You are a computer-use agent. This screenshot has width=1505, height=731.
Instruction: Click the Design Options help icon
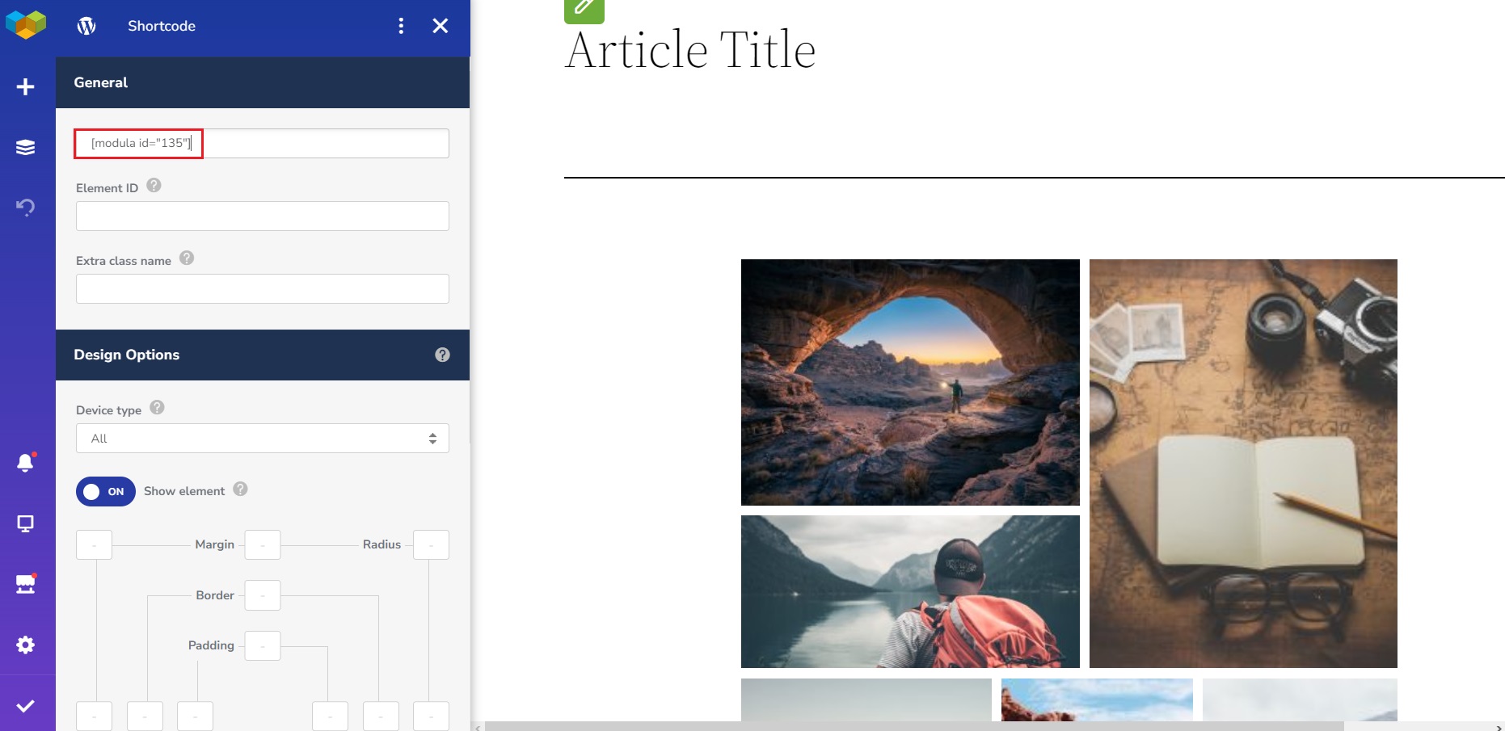point(442,355)
